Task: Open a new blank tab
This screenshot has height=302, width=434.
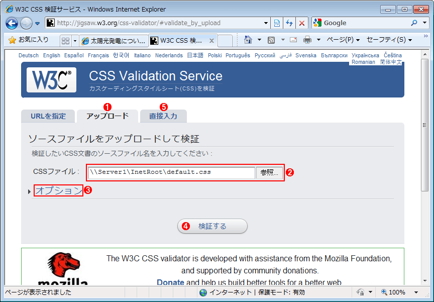Action: [x=225, y=41]
